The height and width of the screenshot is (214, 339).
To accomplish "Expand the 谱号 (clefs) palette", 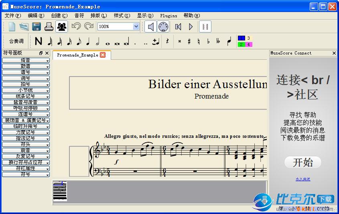I will pos(26,72).
